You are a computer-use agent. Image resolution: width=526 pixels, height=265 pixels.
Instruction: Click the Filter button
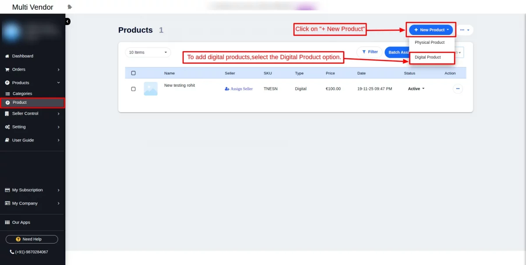[x=370, y=52]
